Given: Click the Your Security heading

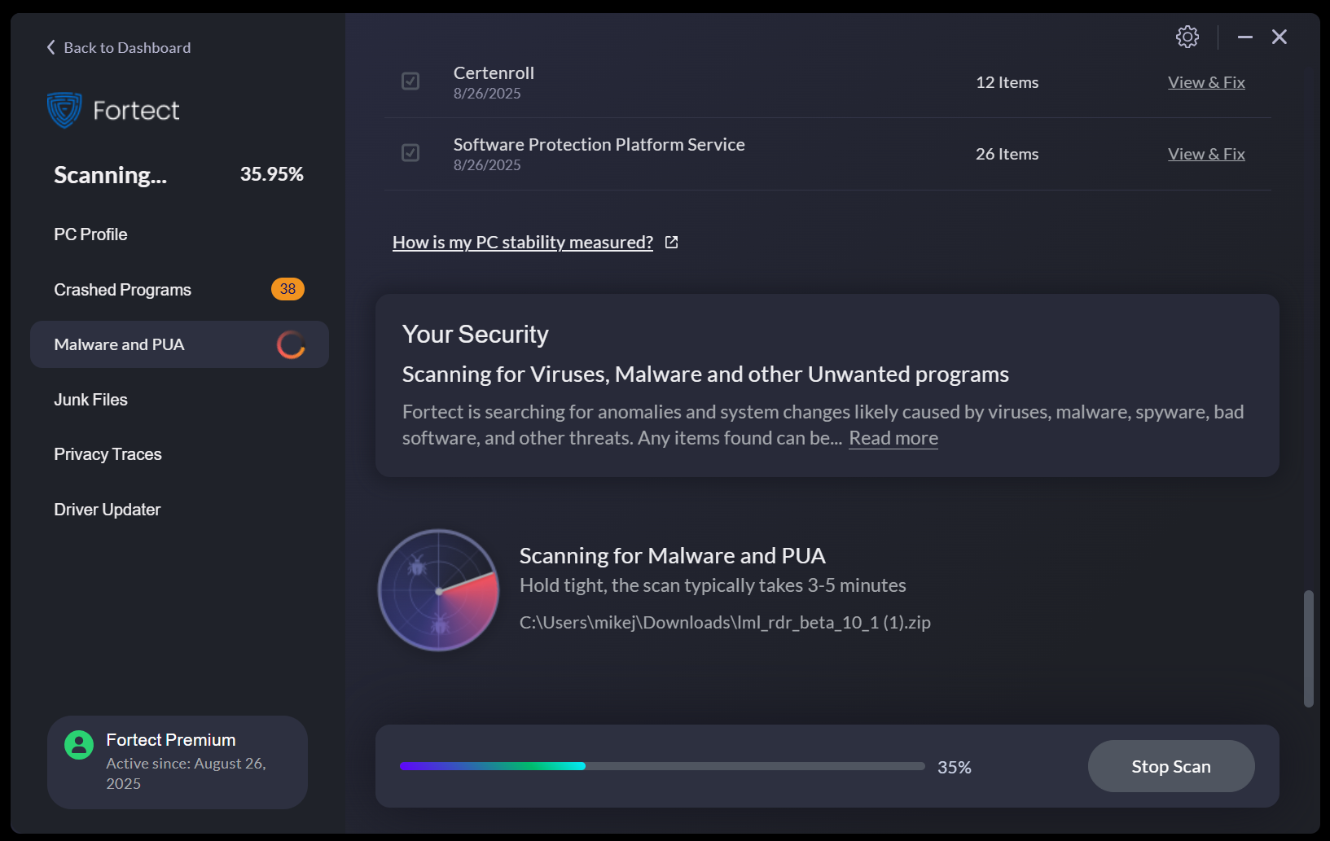Looking at the screenshot, I should [475, 335].
